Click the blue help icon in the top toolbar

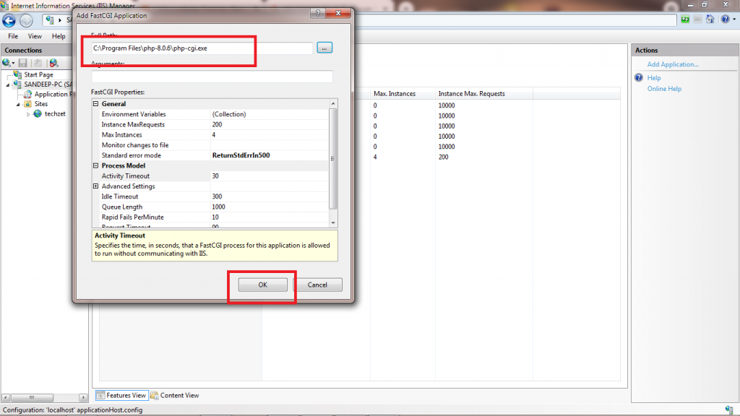point(724,19)
